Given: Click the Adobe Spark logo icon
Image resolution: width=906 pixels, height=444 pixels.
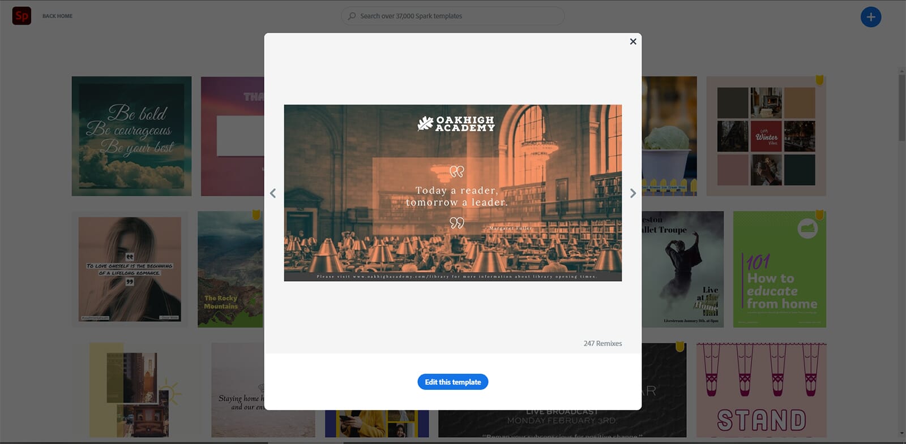Looking at the screenshot, I should point(22,16).
